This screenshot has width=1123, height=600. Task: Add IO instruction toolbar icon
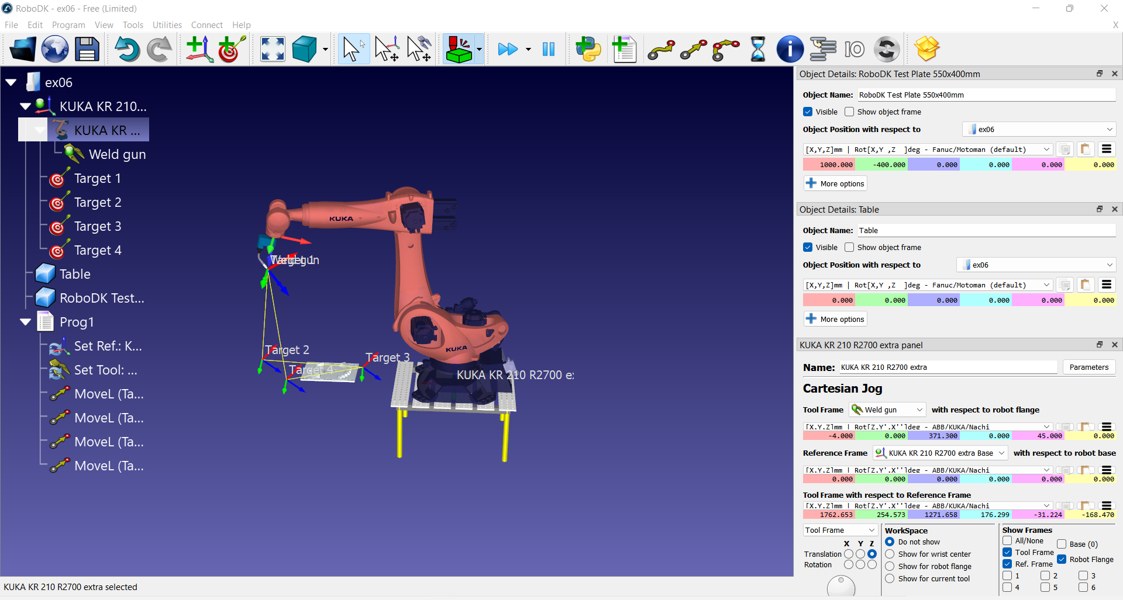click(x=855, y=49)
